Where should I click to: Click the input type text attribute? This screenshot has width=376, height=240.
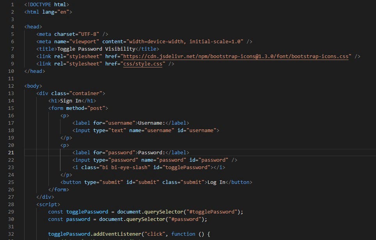(115, 130)
